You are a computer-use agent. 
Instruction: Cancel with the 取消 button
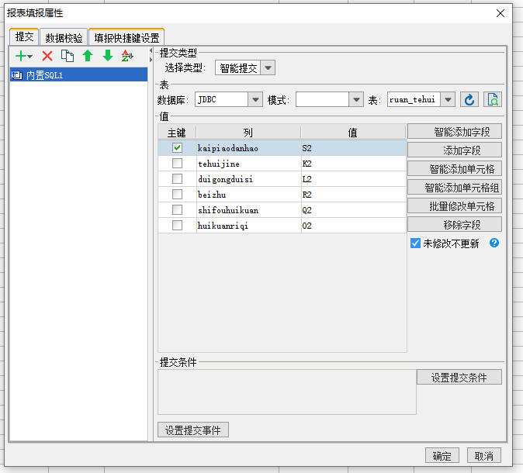pos(484,456)
